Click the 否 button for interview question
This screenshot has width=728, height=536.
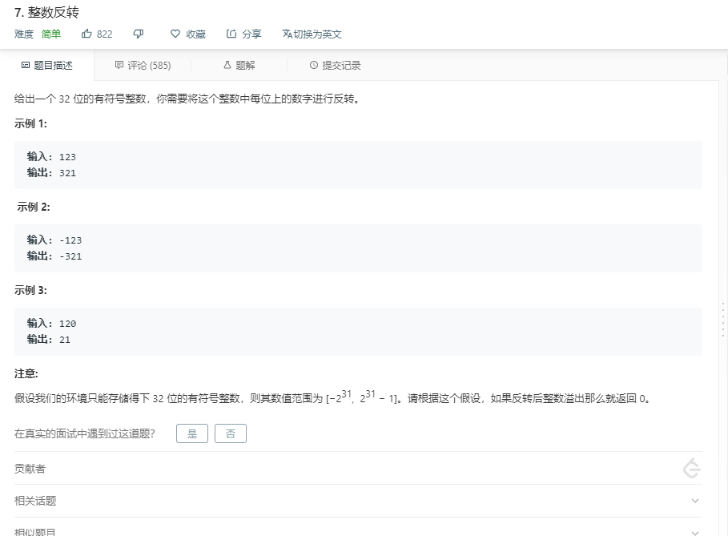point(231,433)
